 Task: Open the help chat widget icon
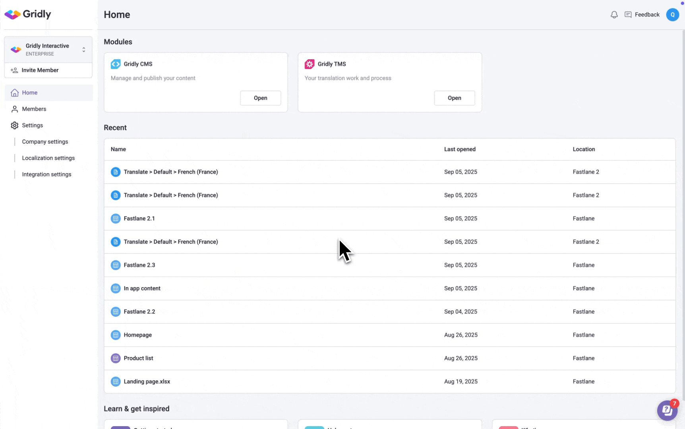click(667, 410)
